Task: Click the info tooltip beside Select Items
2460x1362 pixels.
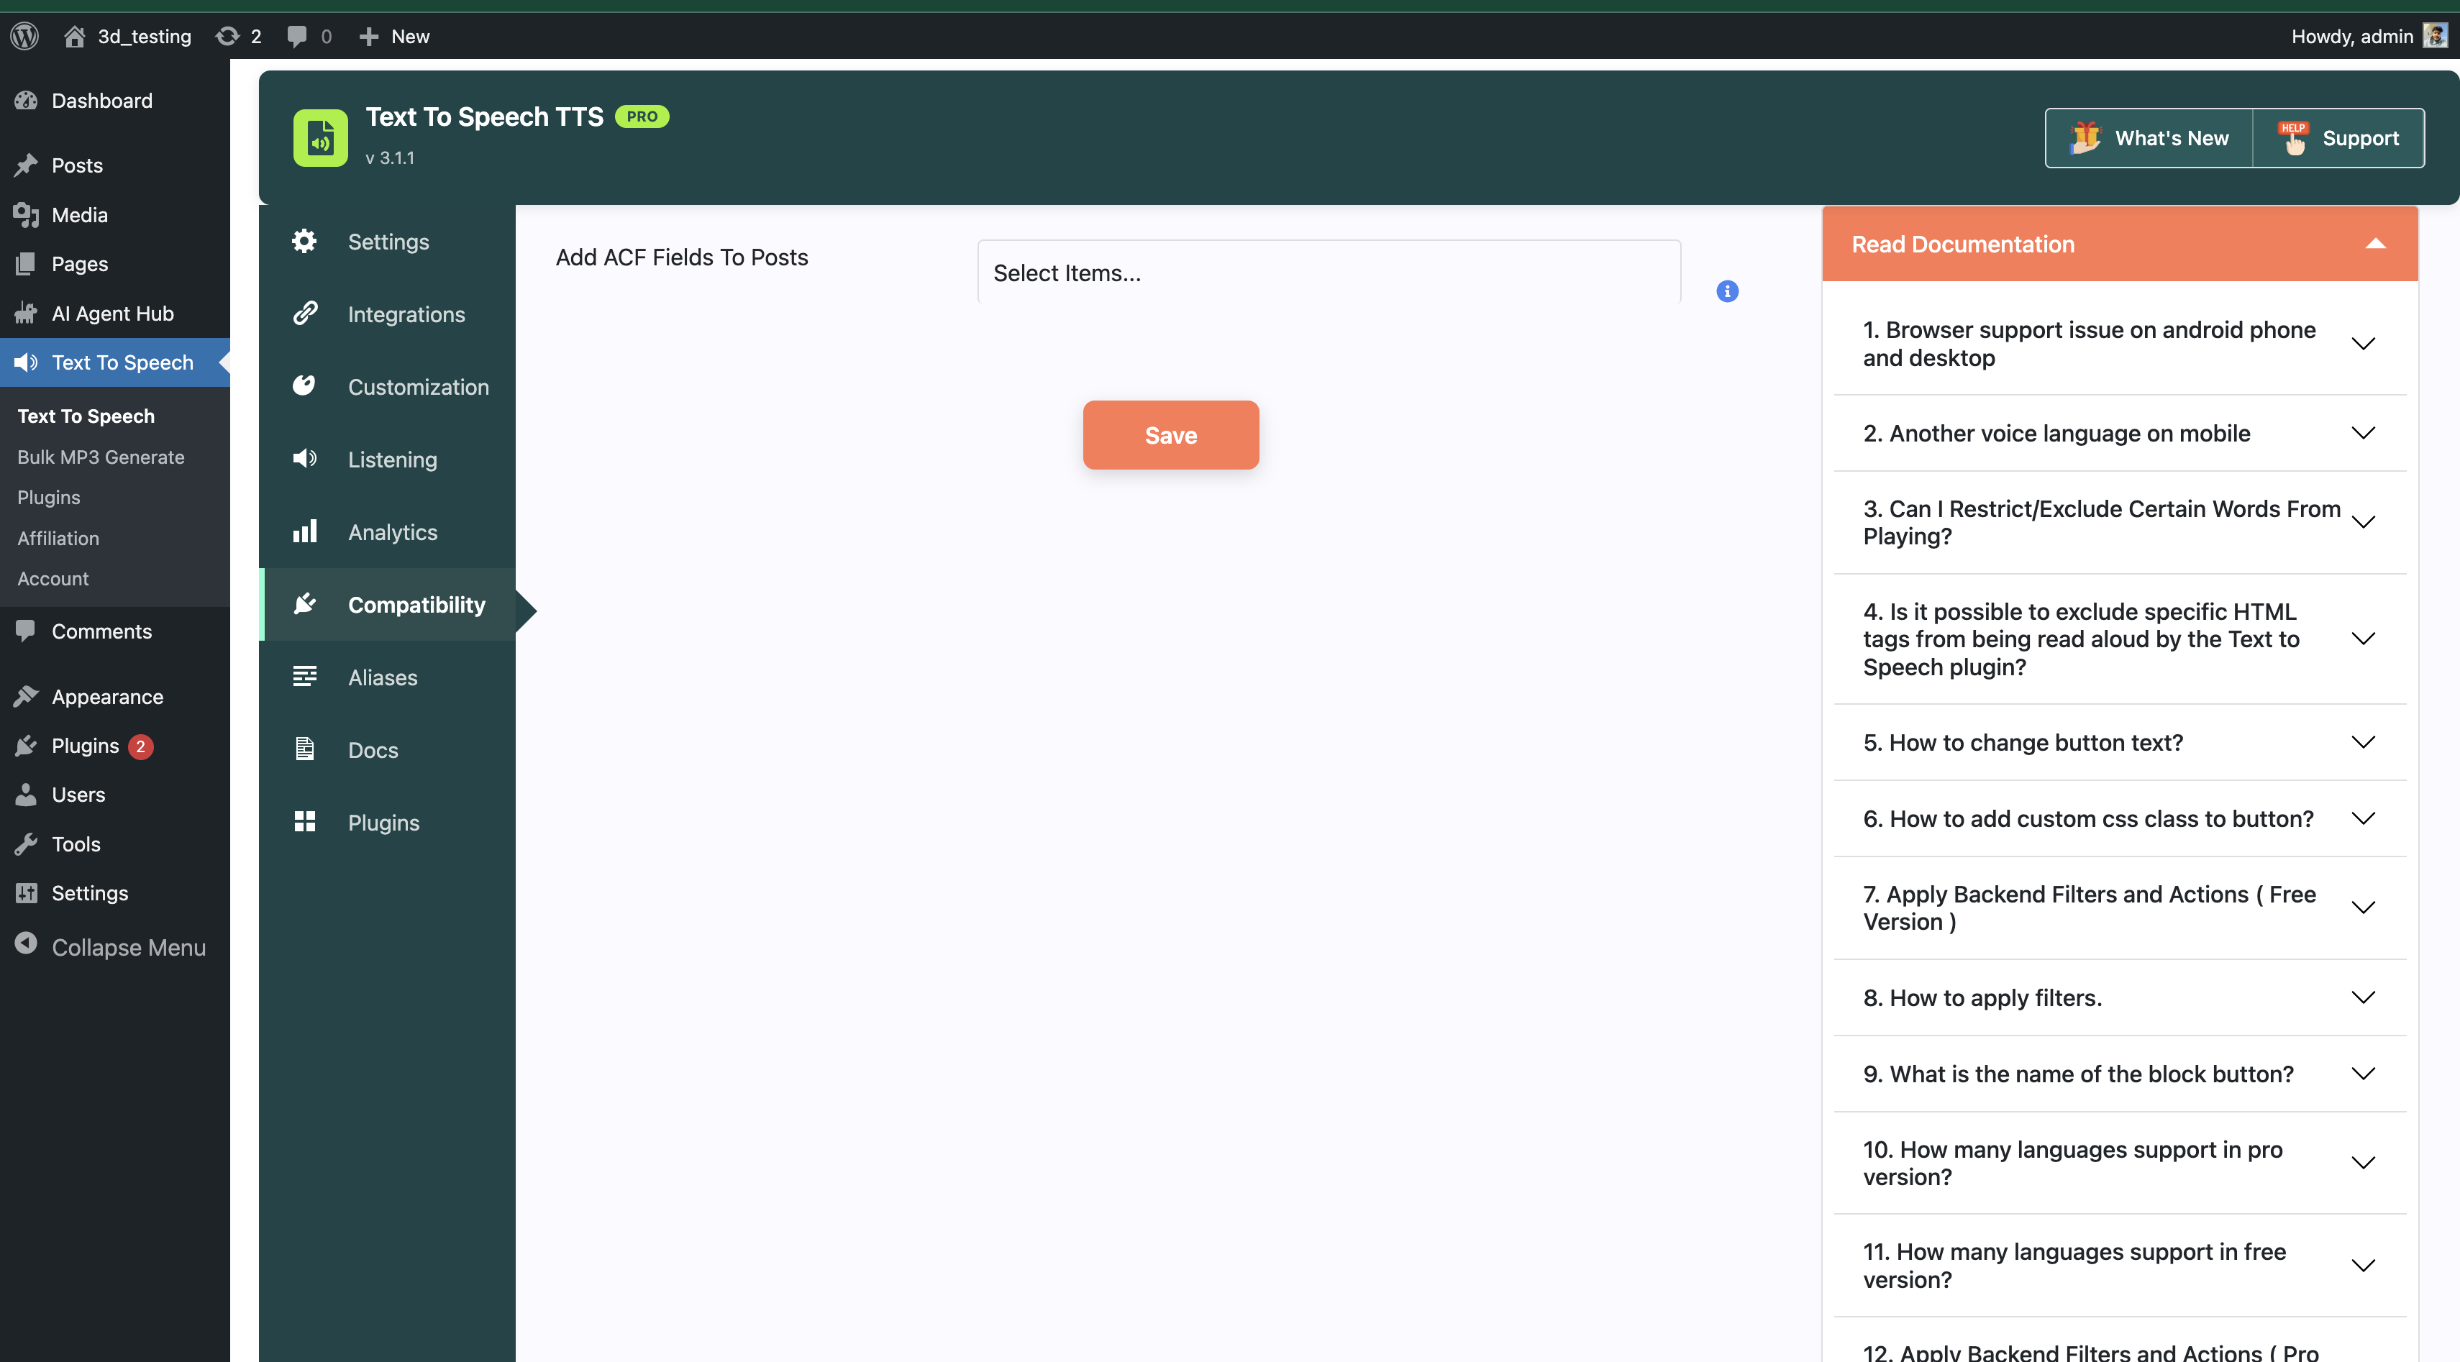Action: (1726, 291)
